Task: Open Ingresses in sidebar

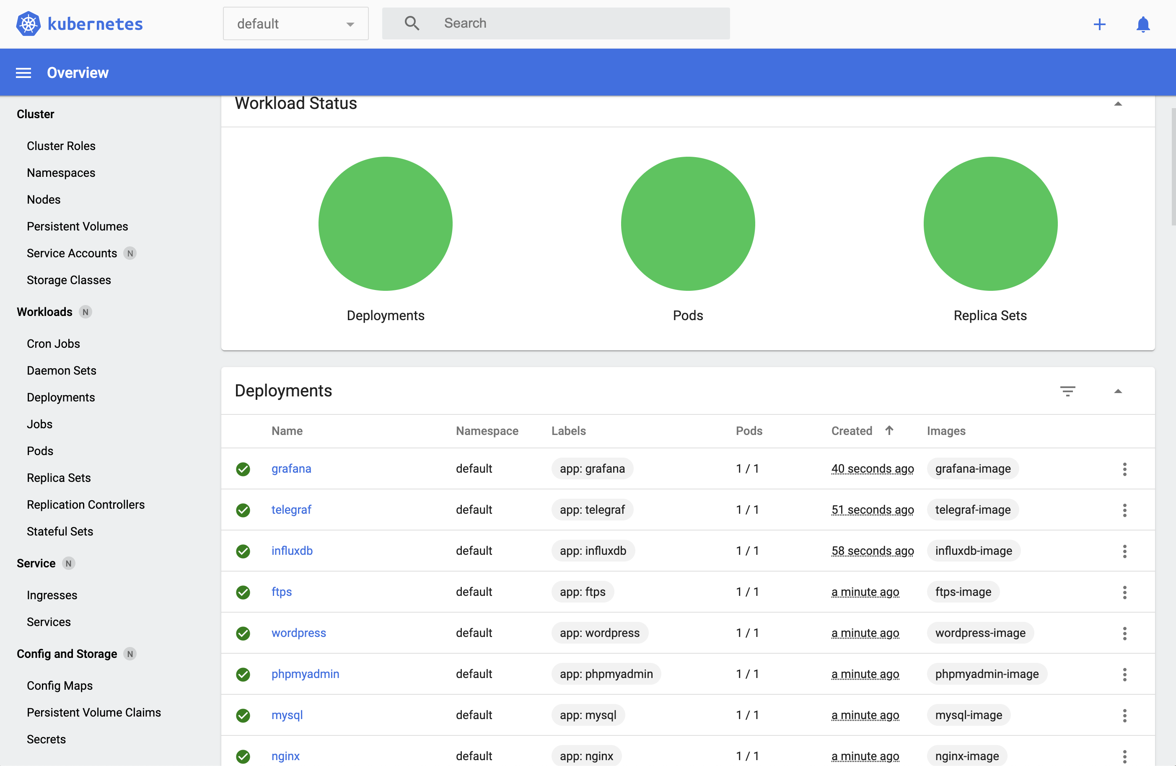Action: (x=52, y=595)
